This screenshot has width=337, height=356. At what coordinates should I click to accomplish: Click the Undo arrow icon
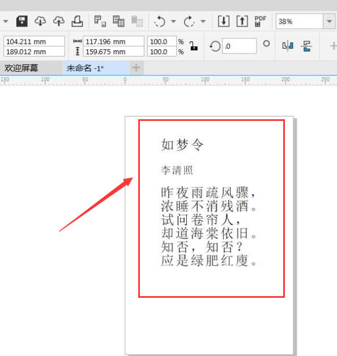160,21
